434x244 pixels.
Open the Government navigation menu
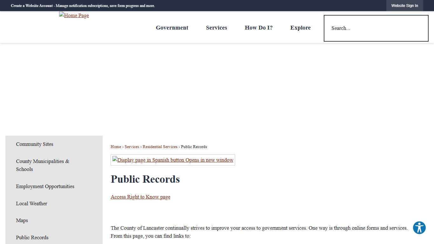point(172,28)
